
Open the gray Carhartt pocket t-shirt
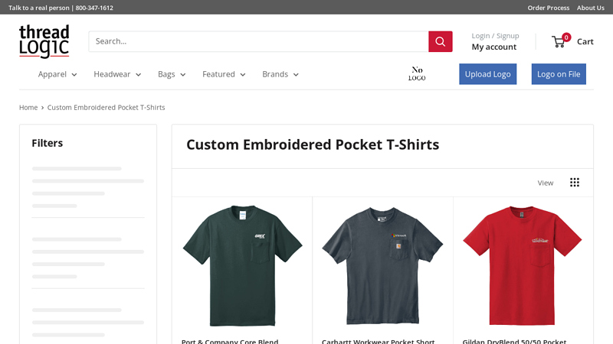coord(382,265)
